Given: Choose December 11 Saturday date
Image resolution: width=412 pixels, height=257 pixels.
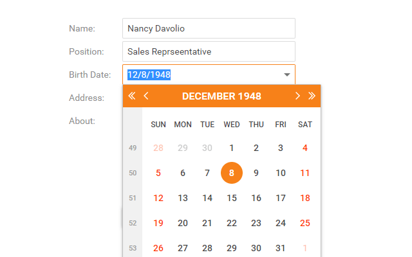Looking at the screenshot, I should click(305, 173).
